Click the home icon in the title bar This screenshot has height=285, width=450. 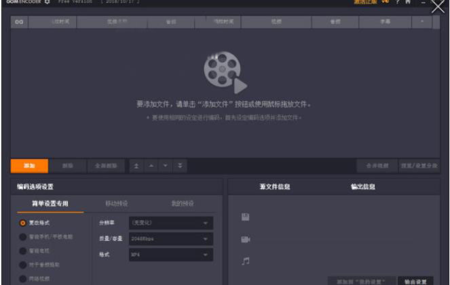pos(408,2)
